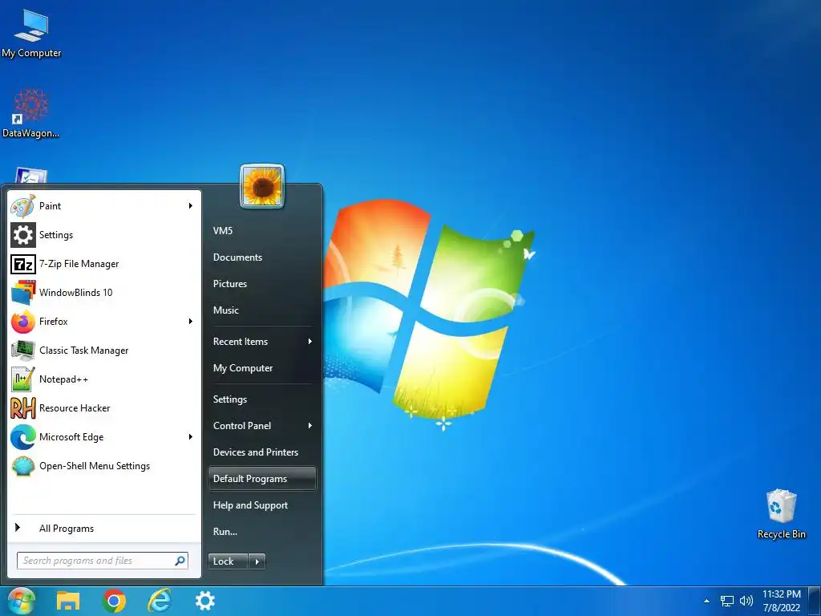Screen dimensions: 821x616
Task: Open Google Chrome from the taskbar
Action: click(x=114, y=601)
